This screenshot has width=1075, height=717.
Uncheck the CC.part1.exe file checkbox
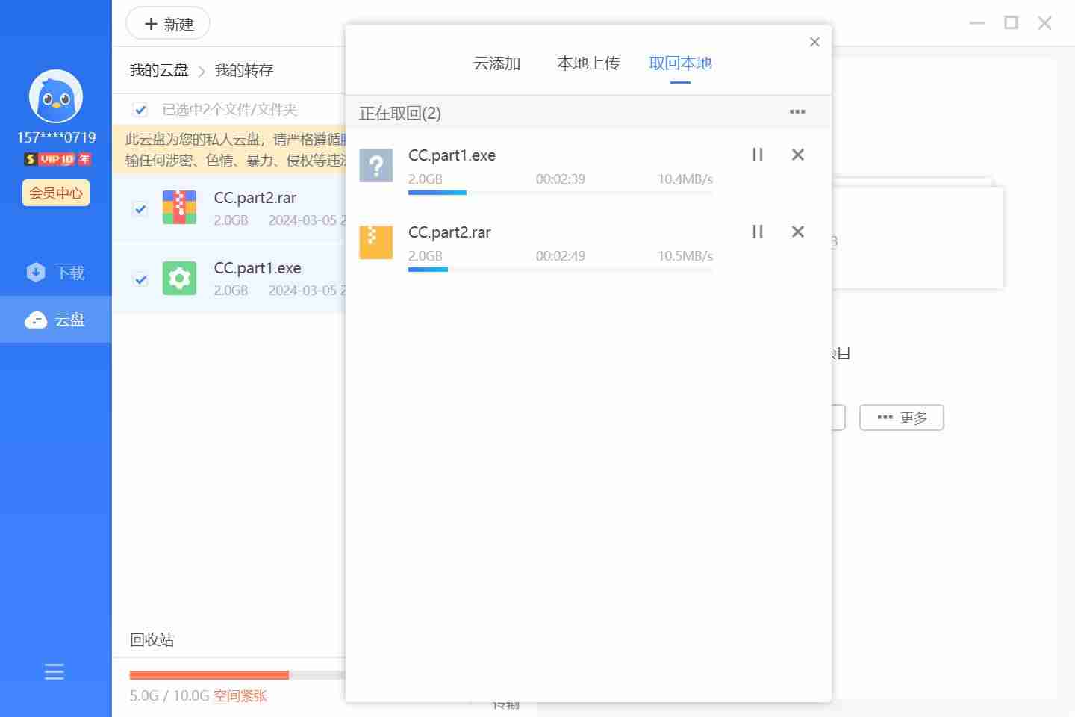[x=140, y=279]
